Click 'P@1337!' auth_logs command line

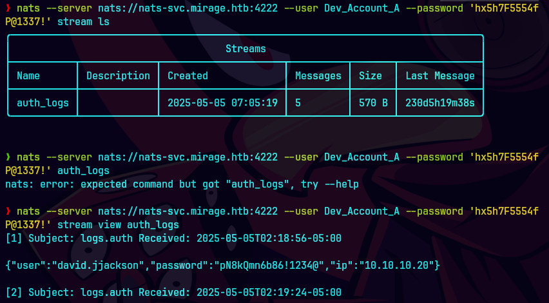(57, 171)
